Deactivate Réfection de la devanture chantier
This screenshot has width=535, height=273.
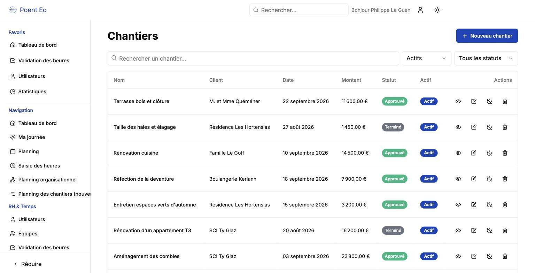[489, 179]
